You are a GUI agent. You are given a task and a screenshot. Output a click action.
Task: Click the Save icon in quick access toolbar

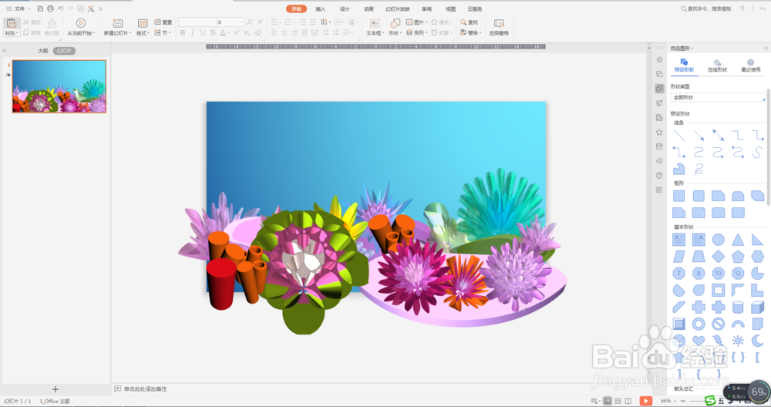coord(40,8)
